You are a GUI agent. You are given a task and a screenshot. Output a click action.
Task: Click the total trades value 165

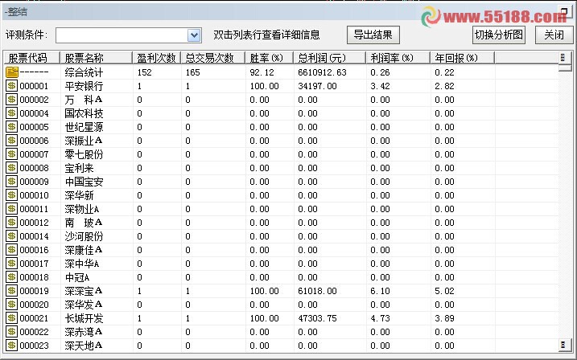click(x=192, y=72)
